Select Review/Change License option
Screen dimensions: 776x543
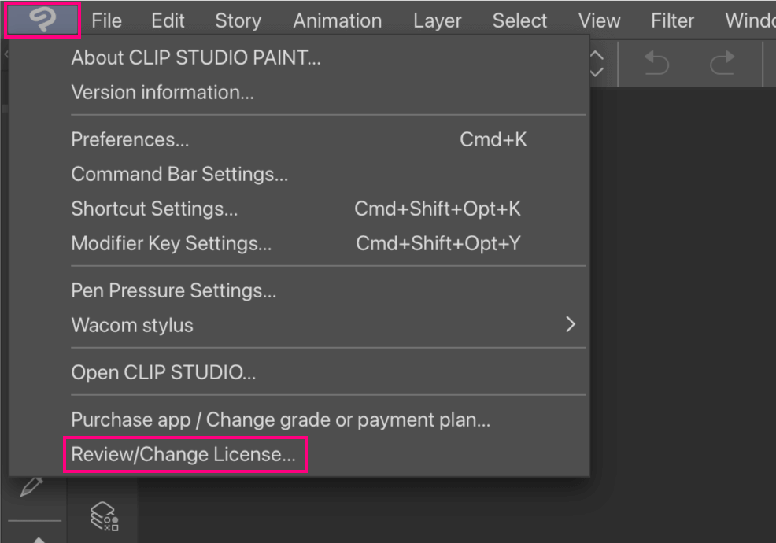click(x=183, y=455)
